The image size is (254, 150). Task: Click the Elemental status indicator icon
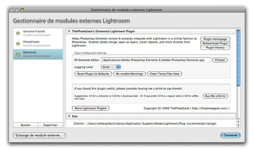click(x=18, y=54)
